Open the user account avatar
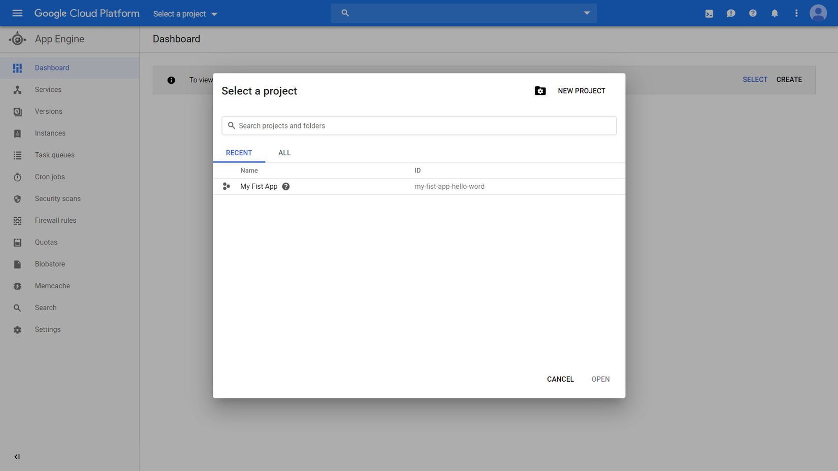 coord(818,13)
